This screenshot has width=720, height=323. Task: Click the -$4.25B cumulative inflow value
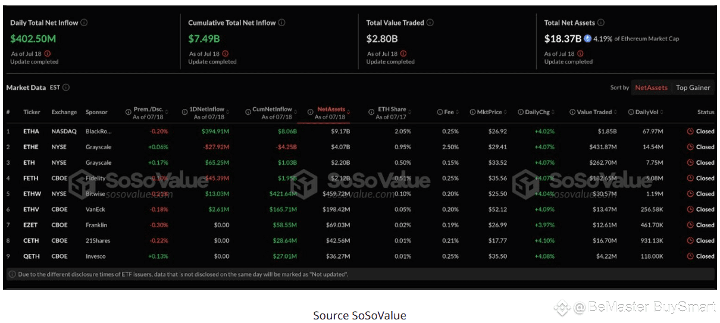pyautogui.click(x=285, y=147)
